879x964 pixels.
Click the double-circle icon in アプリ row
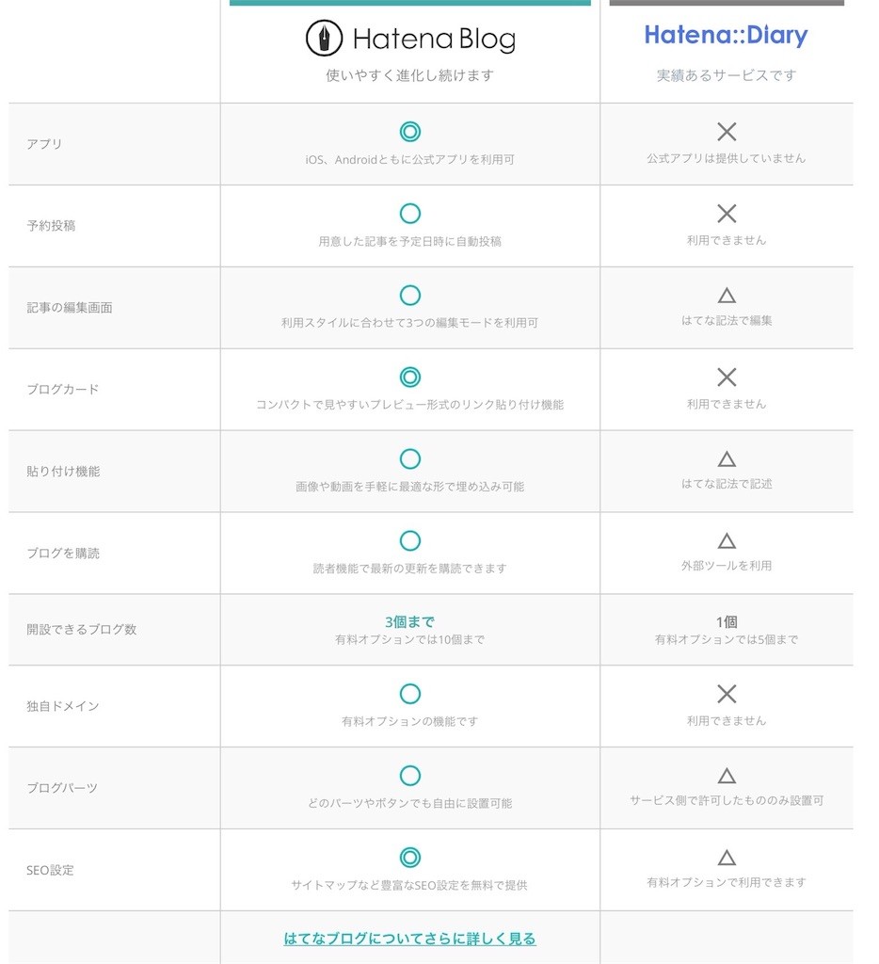point(410,132)
